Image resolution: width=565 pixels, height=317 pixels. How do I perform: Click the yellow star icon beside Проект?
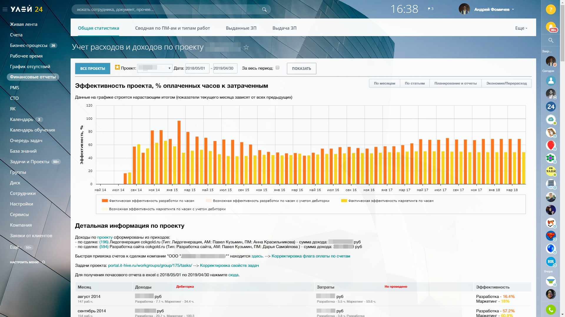coord(117,67)
